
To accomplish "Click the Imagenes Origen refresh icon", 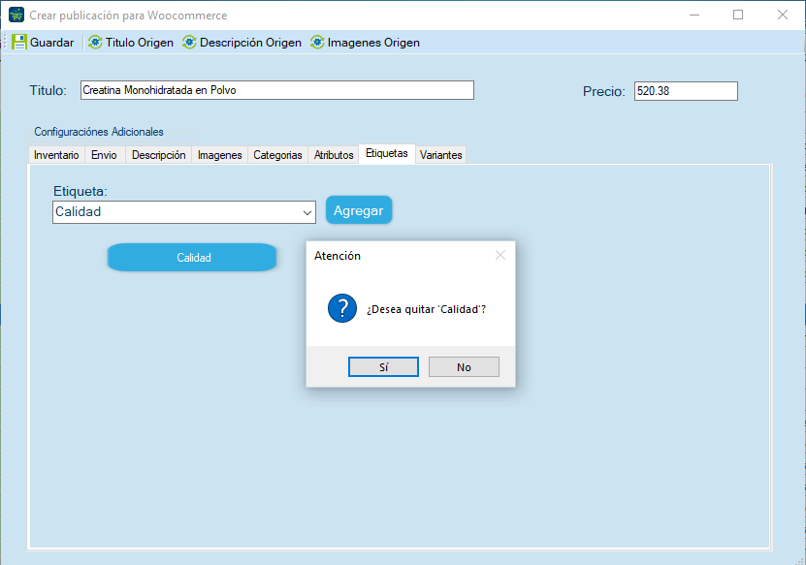I will point(317,42).
